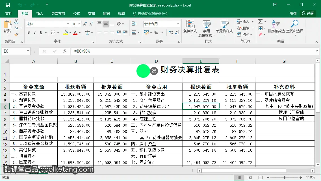The width and height of the screenshot is (321, 181).
Task: Toggle middle vertical alignment
Action: pyautogui.click(x=106, y=24)
